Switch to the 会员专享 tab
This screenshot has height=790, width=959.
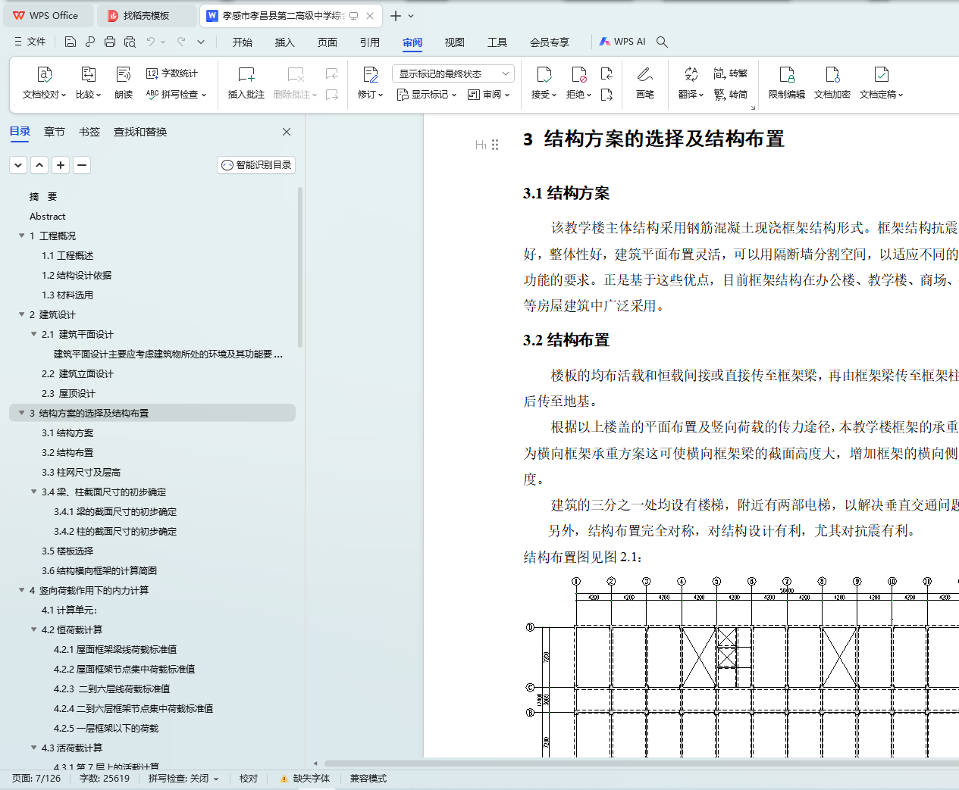click(x=550, y=42)
